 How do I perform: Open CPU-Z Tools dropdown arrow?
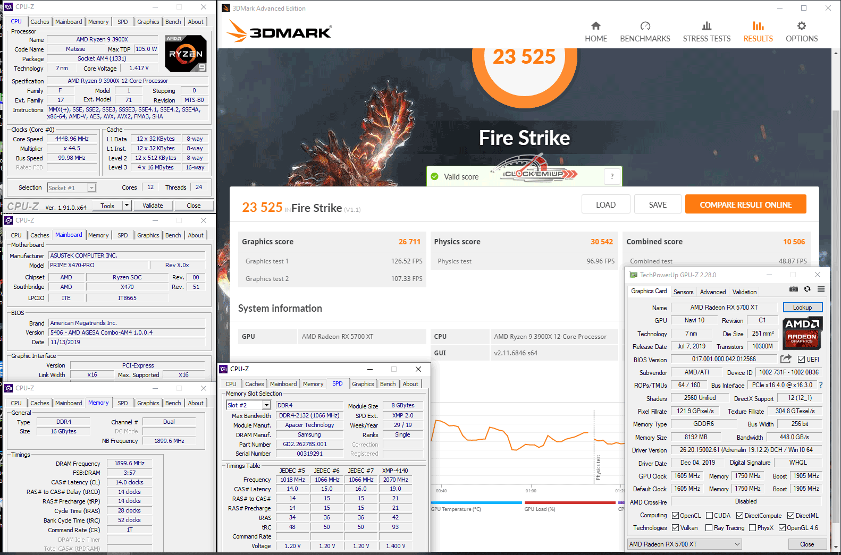tap(127, 206)
